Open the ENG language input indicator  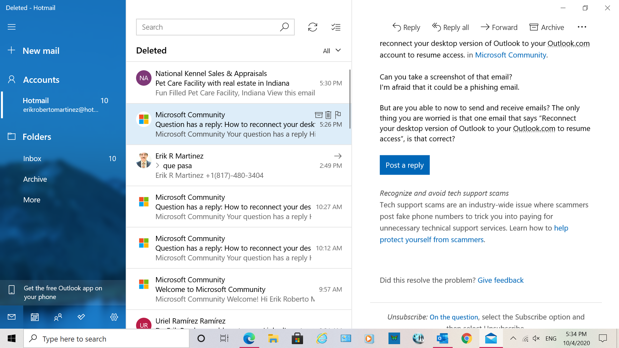(551, 338)
